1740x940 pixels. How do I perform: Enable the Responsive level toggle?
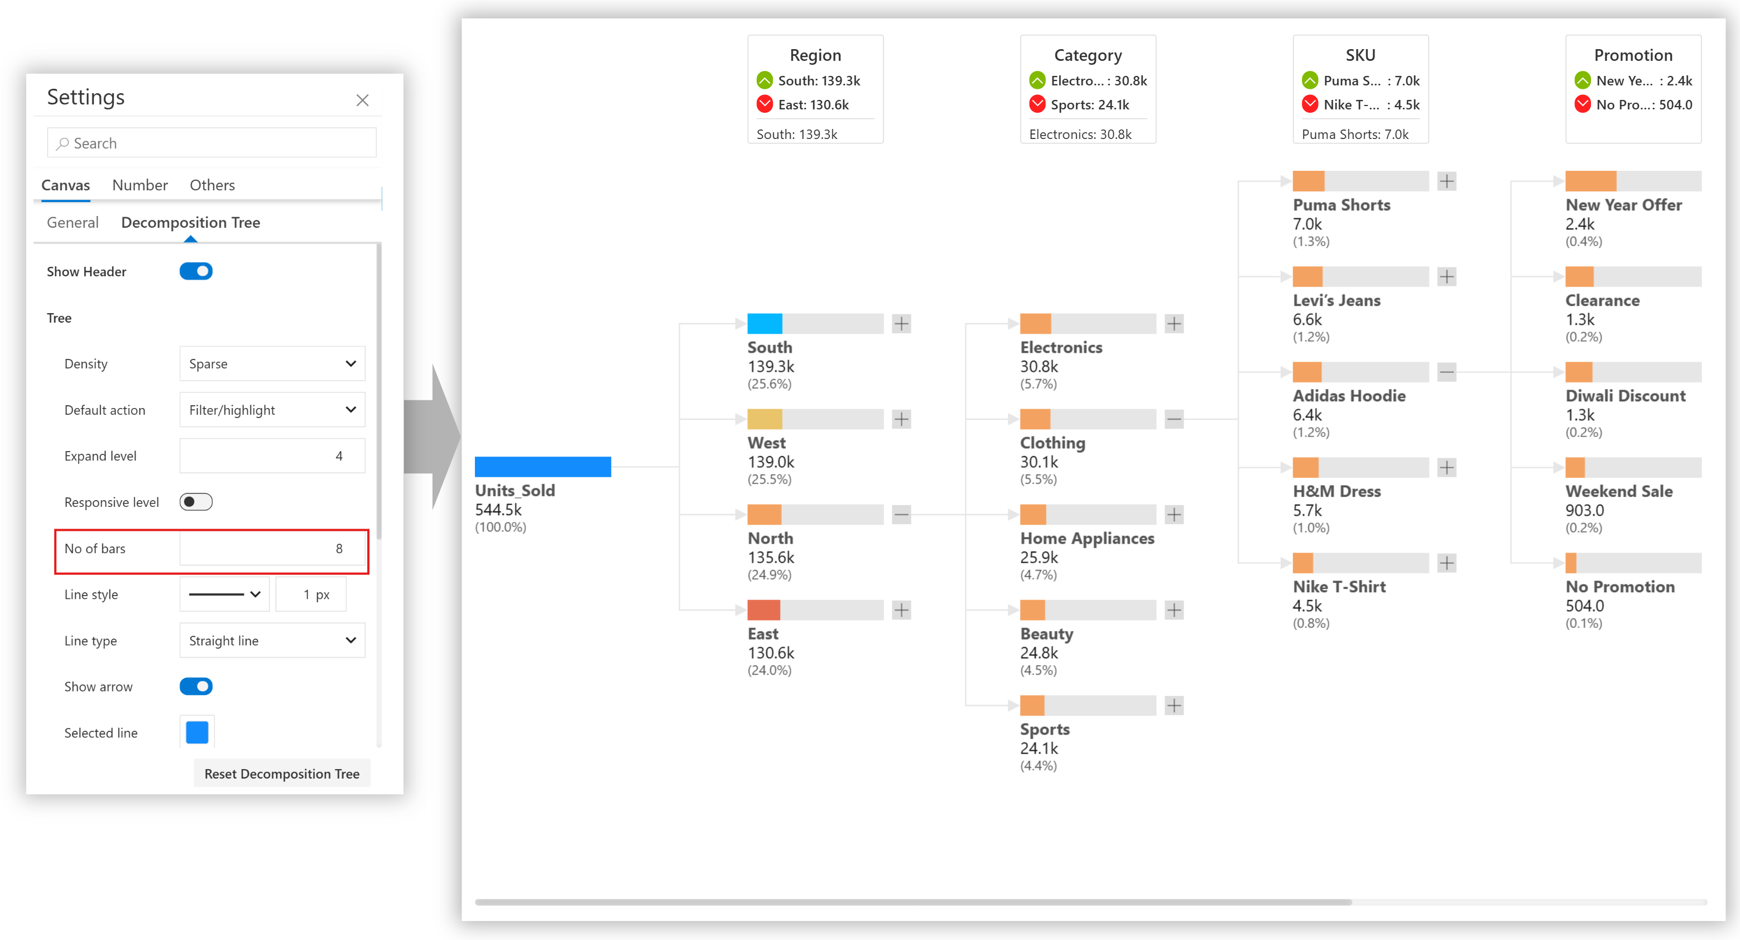tap(196, 502)
